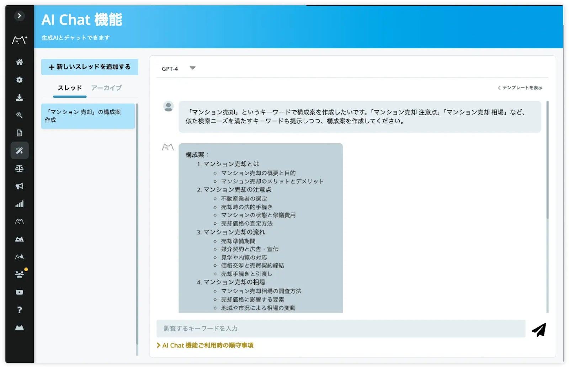Click the bullet 地域や市況による相場の変動
This screenshot has width=569, height=368.
pos(258,308)
